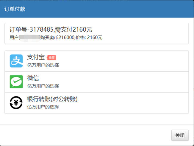This screenshot has width=194, height=146.
Task: Choose 银行转账(对公转账) payment option
Action: [x=54, y=99]
